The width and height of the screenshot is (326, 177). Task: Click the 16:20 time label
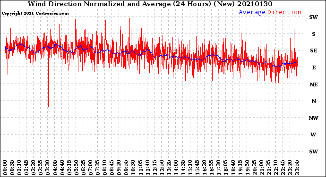pos(204,168)
